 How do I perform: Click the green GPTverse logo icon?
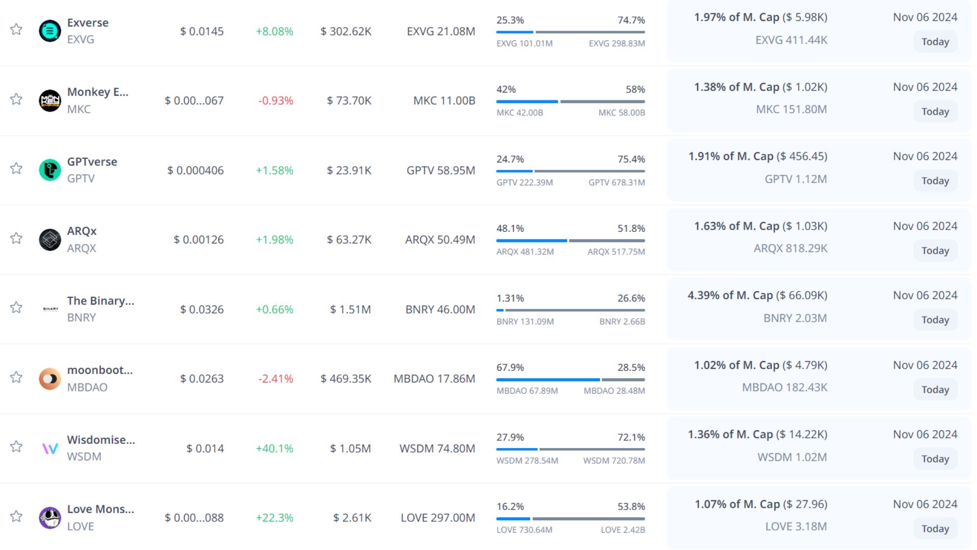tap(50, 170)
